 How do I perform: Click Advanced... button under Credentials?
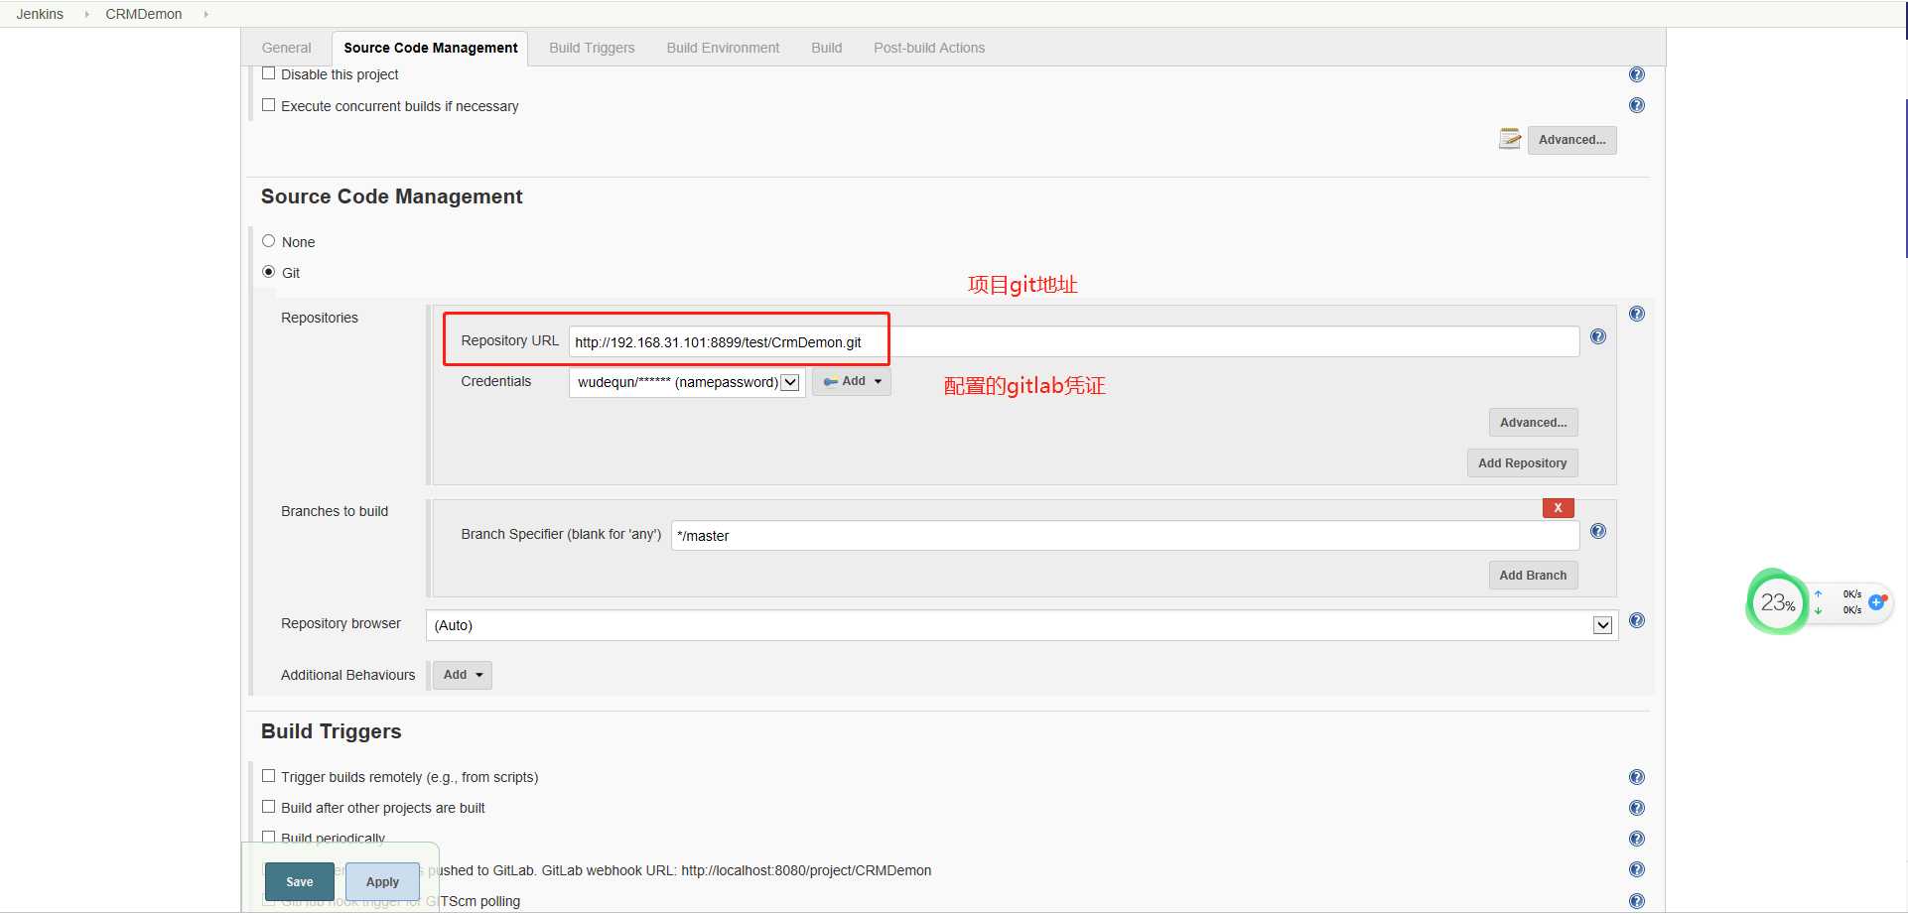(1533, 423)
